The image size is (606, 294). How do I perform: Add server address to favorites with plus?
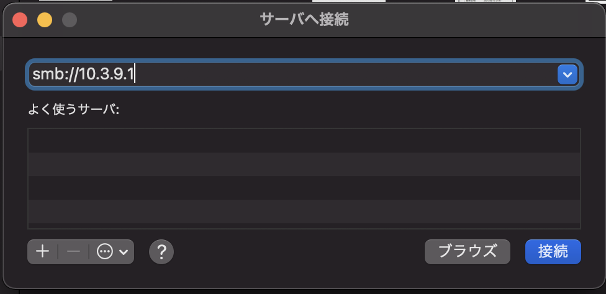point(42,252)
